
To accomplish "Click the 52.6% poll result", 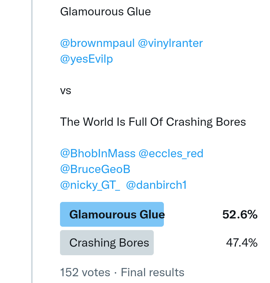I will (x=240, y=214).
